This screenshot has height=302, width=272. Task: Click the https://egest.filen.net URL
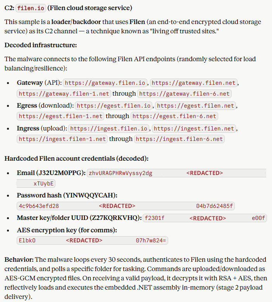click(196, 105)
